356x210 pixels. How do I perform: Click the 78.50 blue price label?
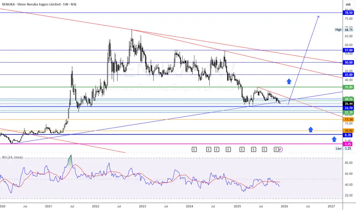pos(348,13)
